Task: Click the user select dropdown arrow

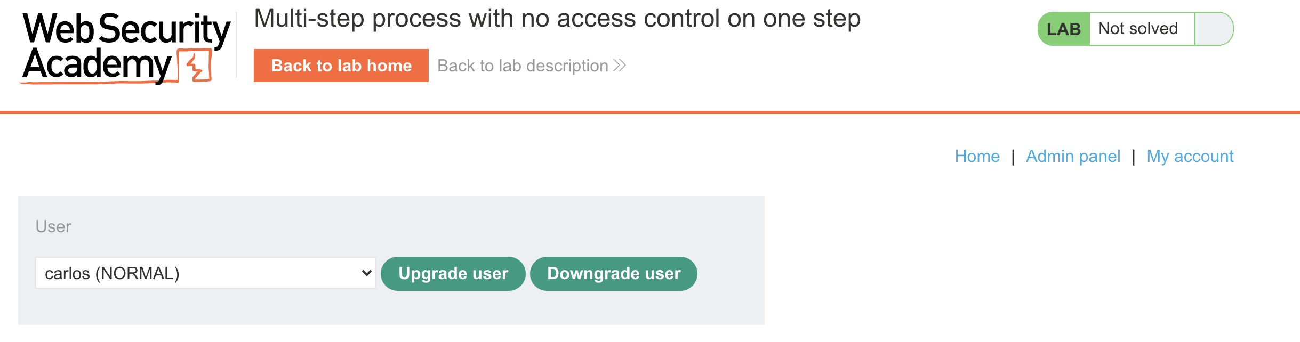Action: 366,273
